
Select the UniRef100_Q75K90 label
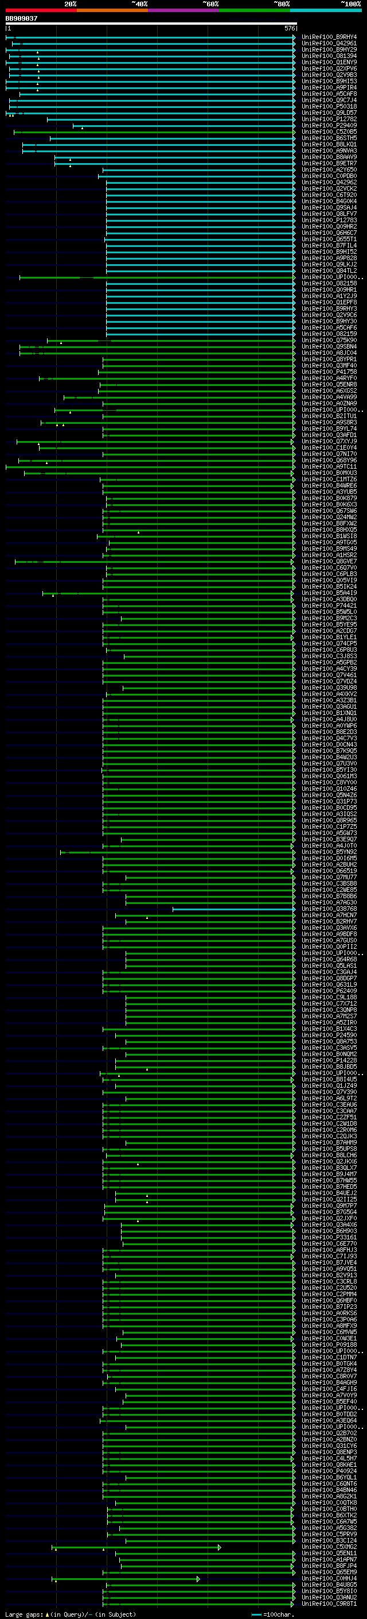click(x=329, y=340)
